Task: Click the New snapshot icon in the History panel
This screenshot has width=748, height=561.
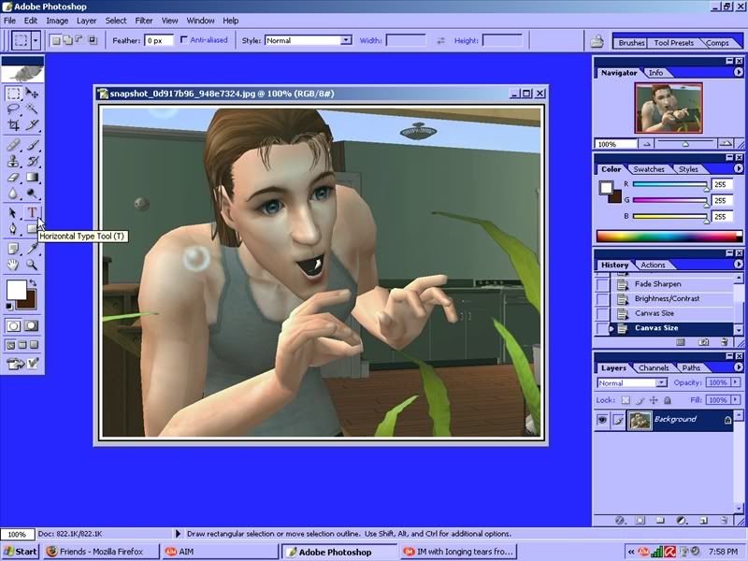Action: (703, 342)
